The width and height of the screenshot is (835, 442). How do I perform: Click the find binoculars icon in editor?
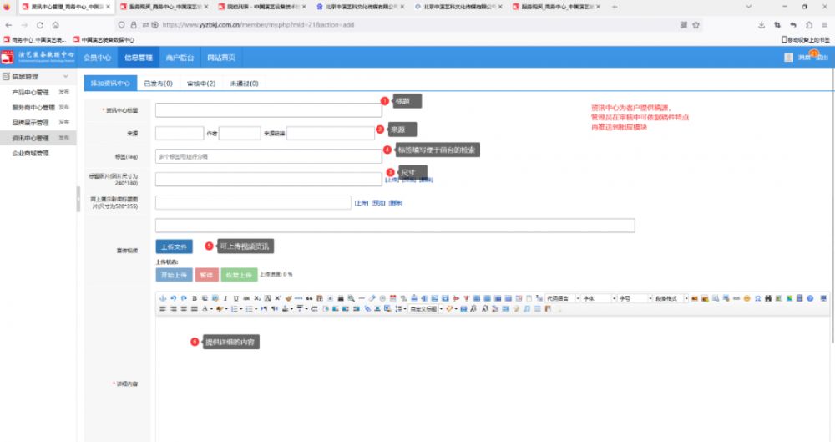tap(768, 298)
